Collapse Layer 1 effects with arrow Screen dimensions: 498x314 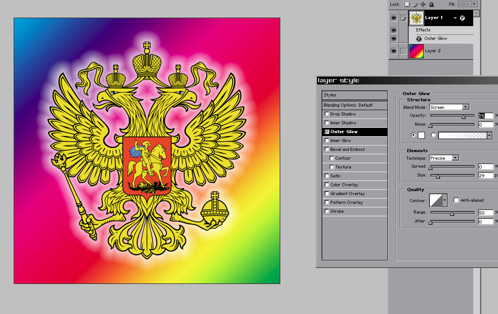455,18
